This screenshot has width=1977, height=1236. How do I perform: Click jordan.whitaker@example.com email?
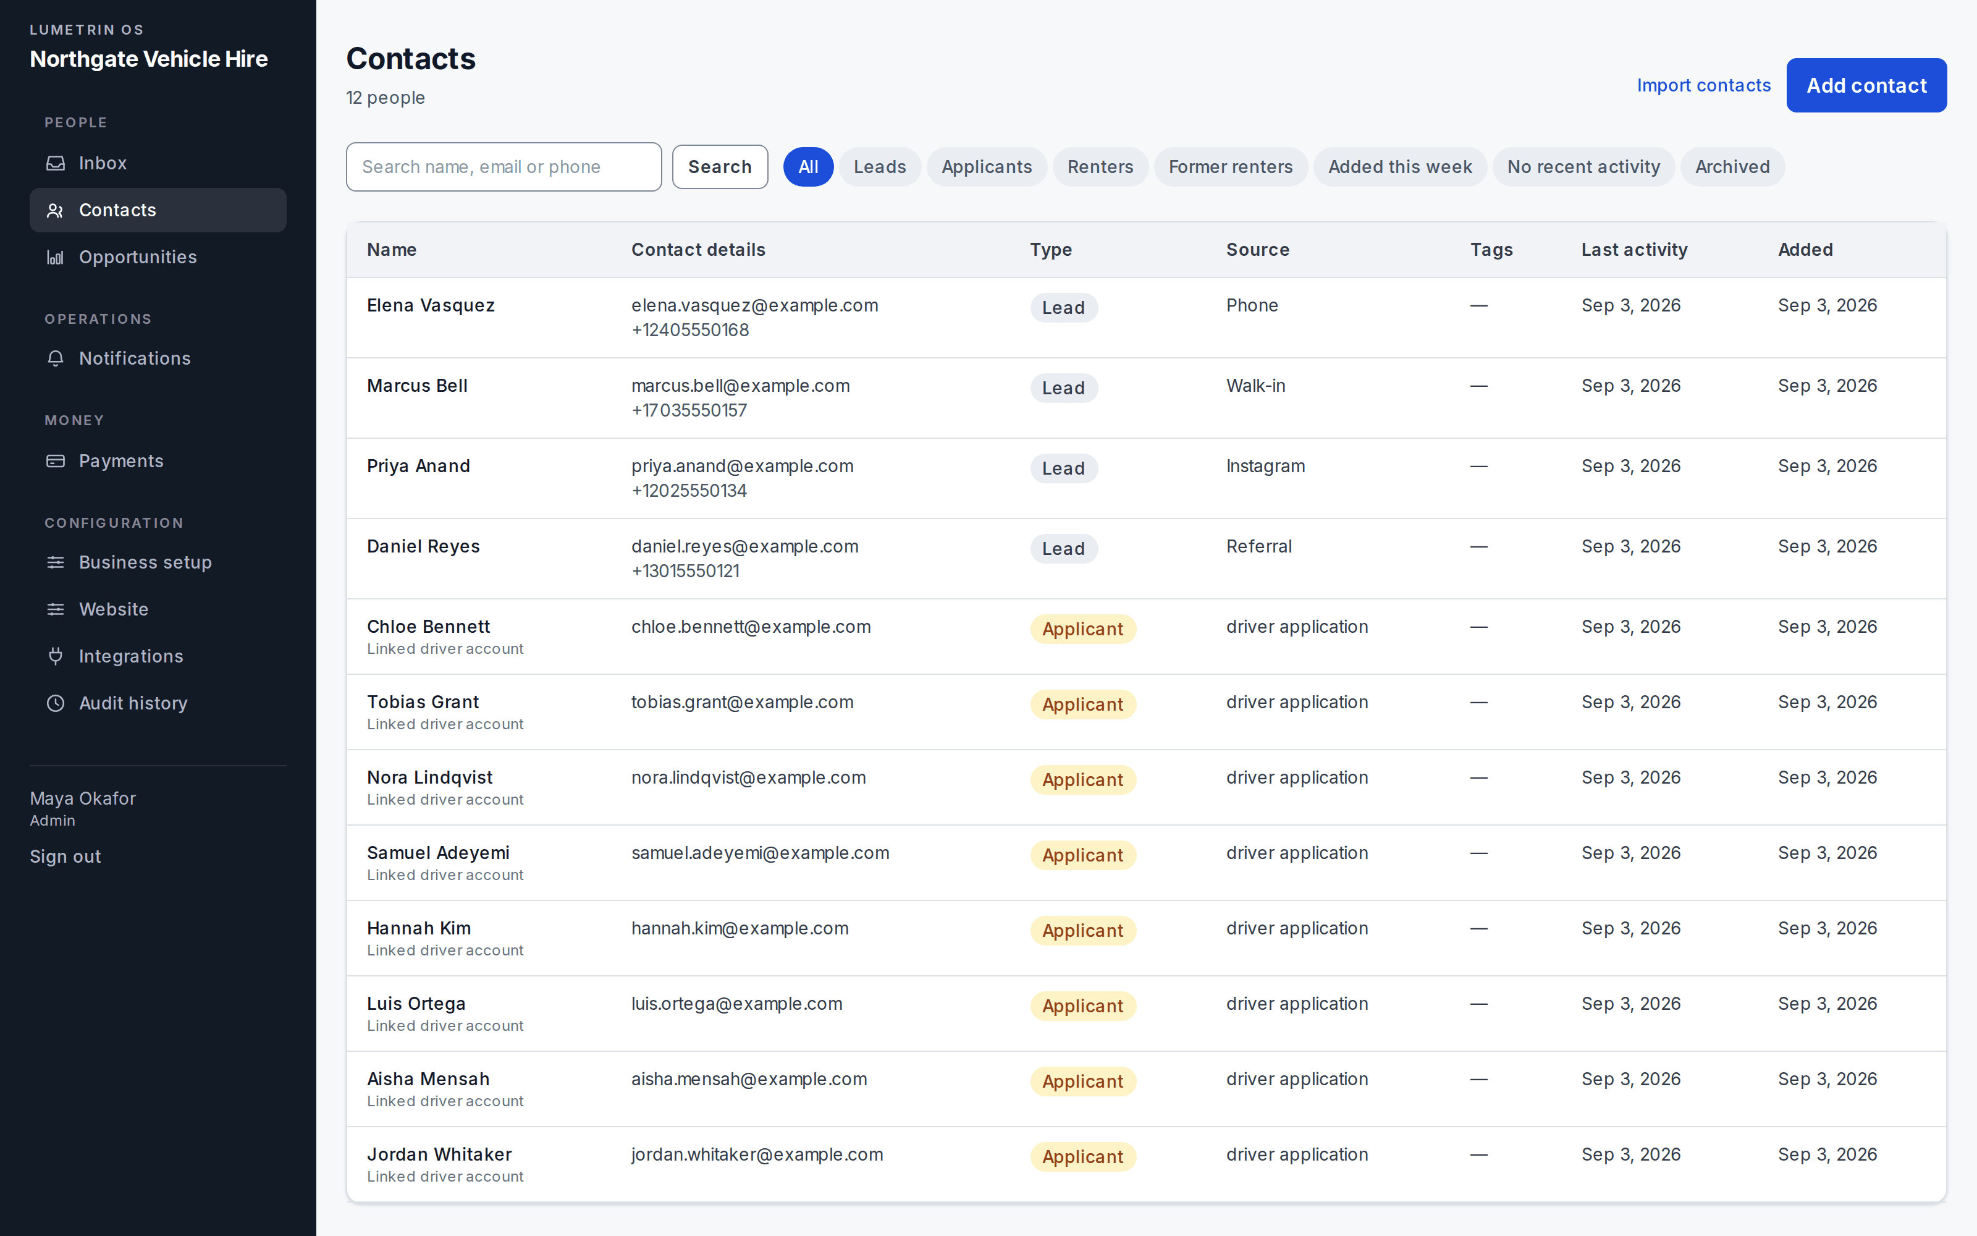coord(756,1154)
